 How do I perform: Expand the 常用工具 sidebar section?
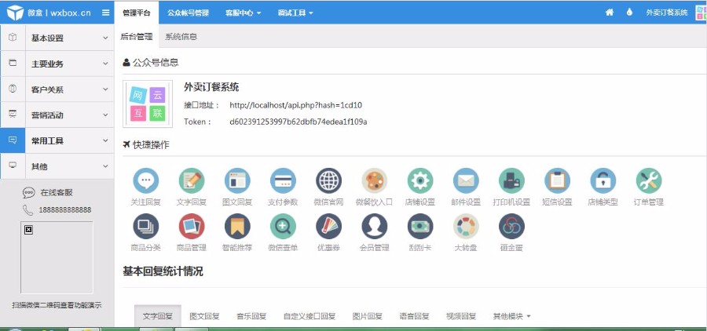coord(57,140)
